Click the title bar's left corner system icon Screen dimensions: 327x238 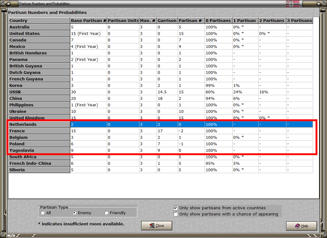click(x=8, y=3)
